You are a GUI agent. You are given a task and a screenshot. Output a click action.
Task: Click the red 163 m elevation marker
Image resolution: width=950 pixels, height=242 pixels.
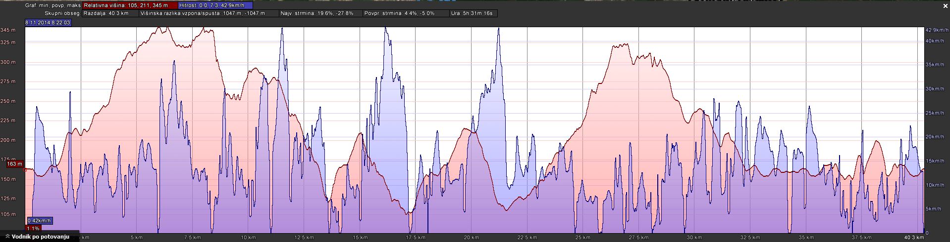pyautogui.click(x=15, y=164)
